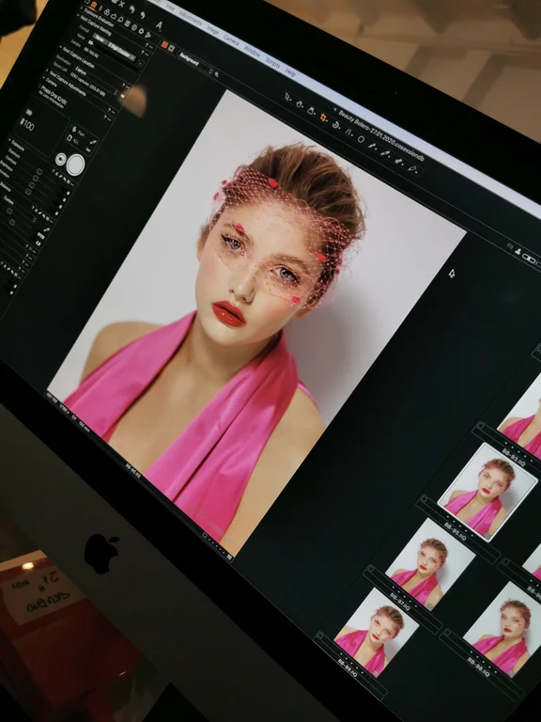Open the Destination Capture dropdown

pyautogui.click(x=97, y=81)
